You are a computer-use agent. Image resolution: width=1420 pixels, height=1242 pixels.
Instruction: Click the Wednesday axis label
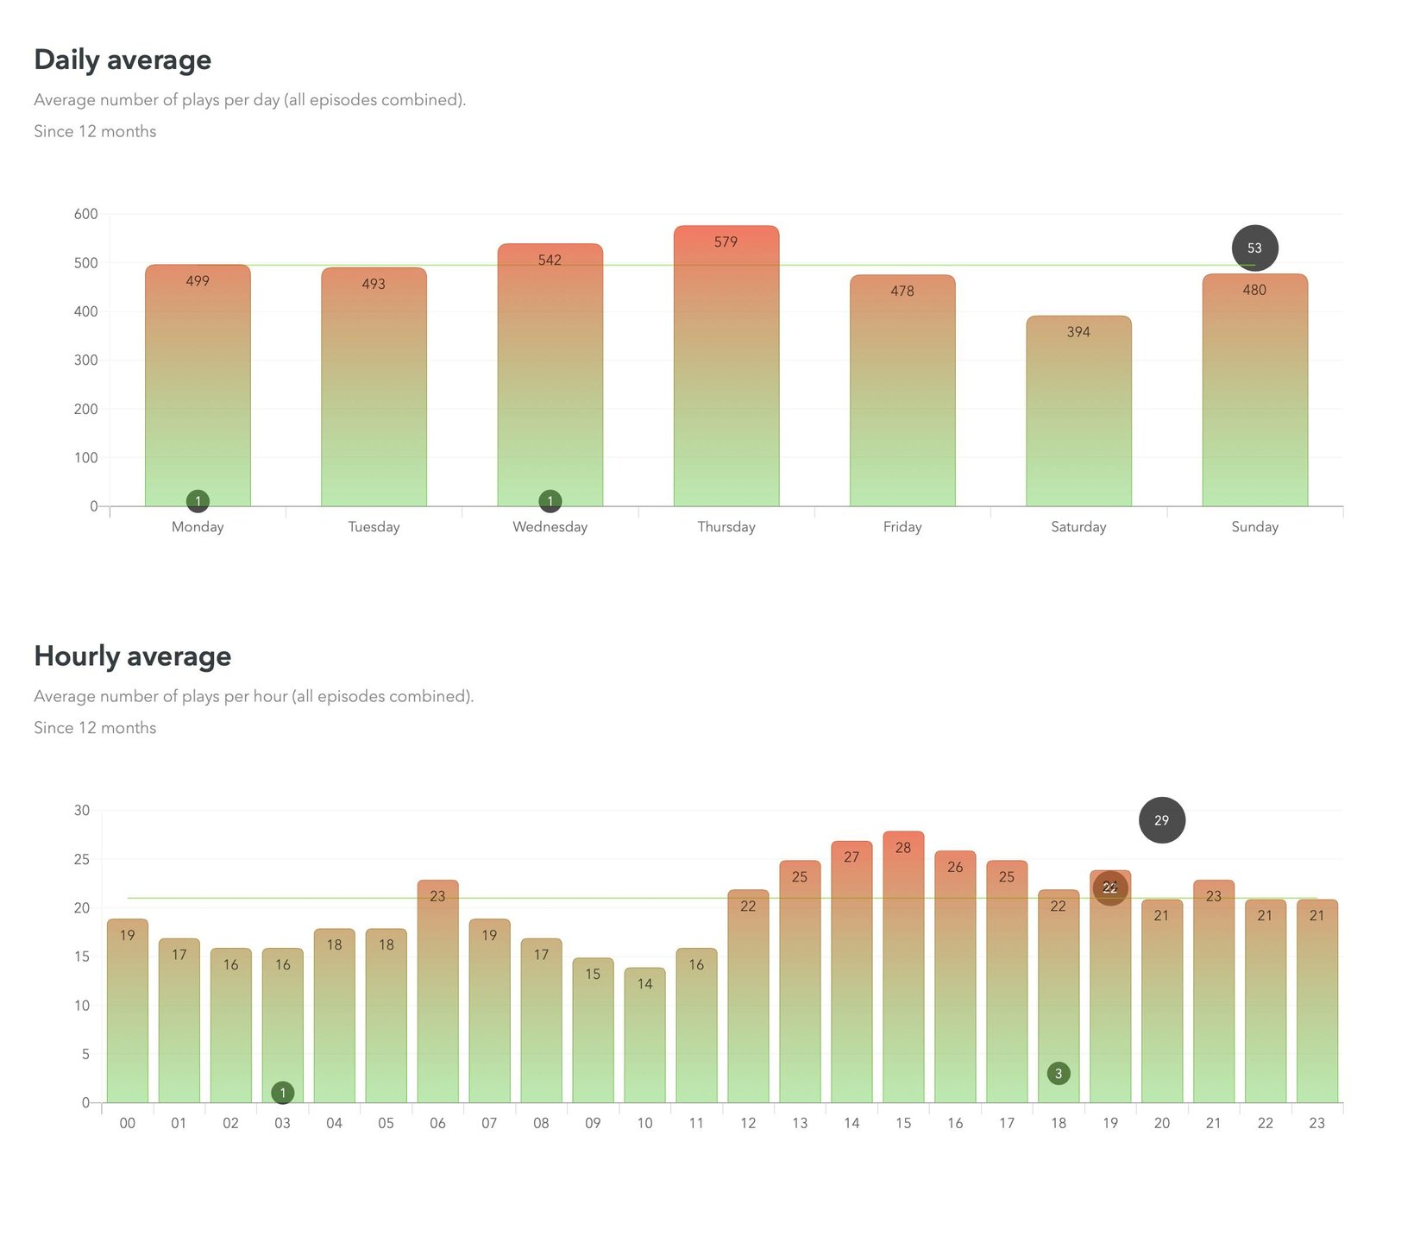[550, 527]
